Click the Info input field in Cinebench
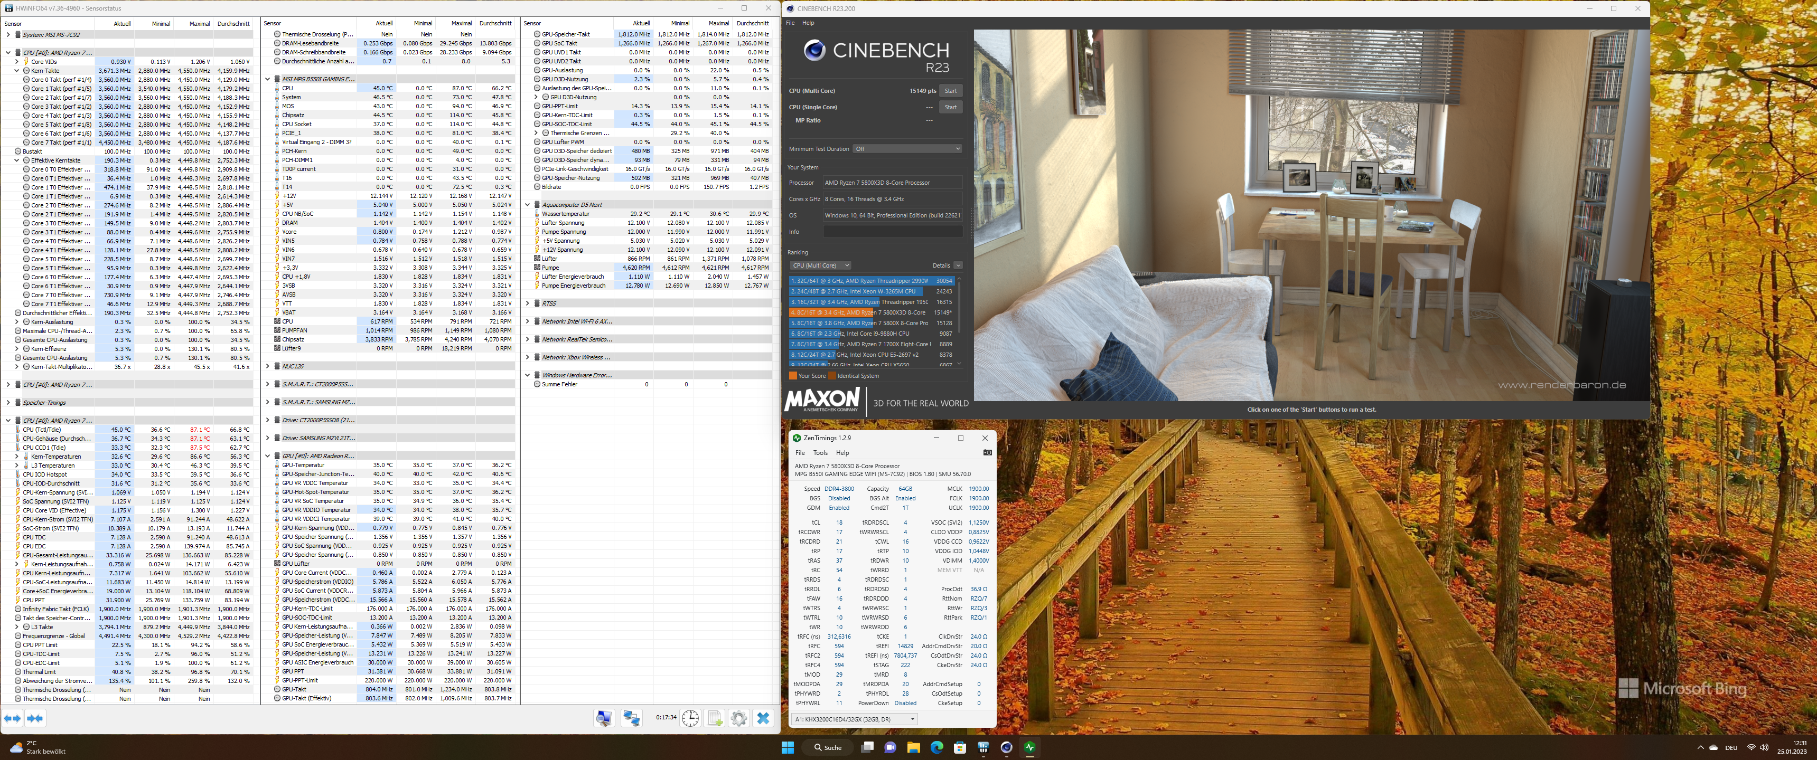Screen dimensions: 1817x760 [x=892, y=231]
